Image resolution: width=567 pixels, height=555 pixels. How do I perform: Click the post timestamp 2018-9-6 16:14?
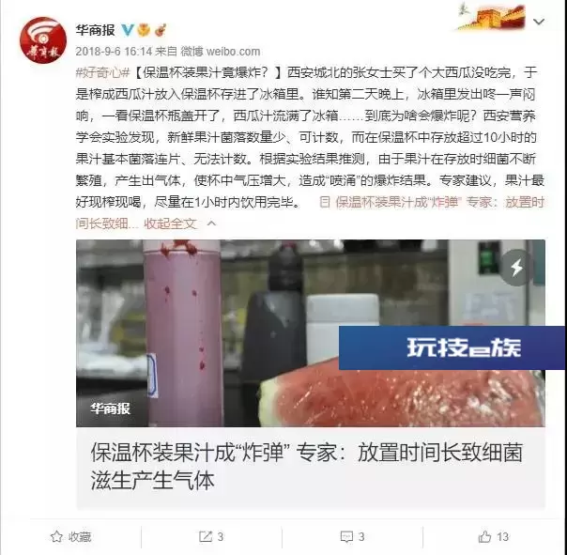(114, 52)
